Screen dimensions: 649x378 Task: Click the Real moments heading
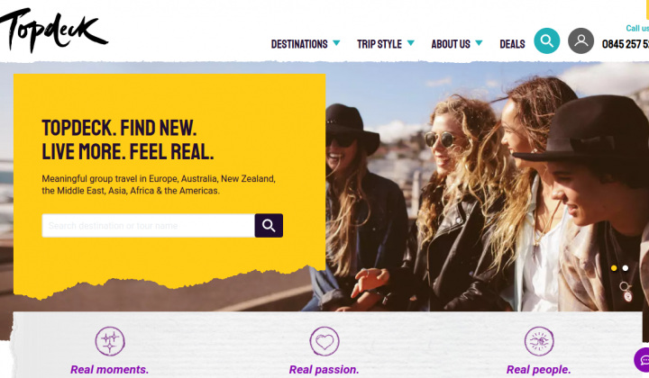pos(110,369)
